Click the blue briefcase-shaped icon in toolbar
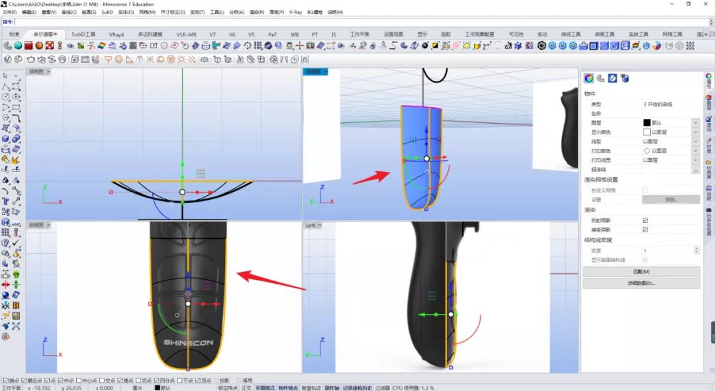The image size is (715, 391). tap(583, 46)
